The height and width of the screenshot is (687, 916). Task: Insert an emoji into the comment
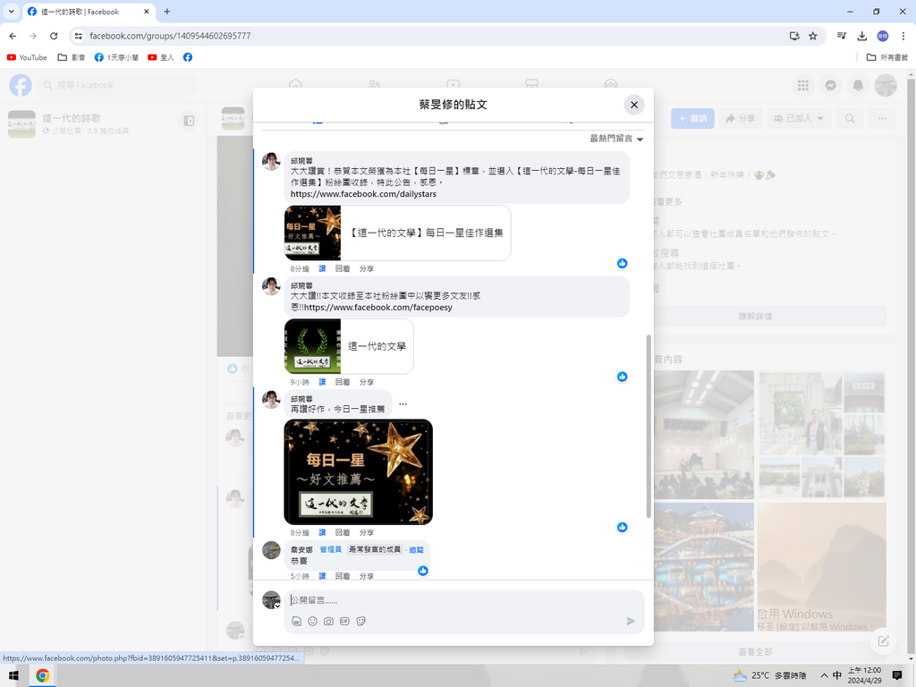312,621
